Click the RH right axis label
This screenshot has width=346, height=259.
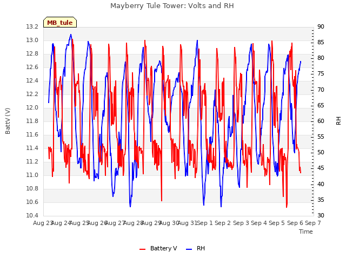[x=338, y=121]
